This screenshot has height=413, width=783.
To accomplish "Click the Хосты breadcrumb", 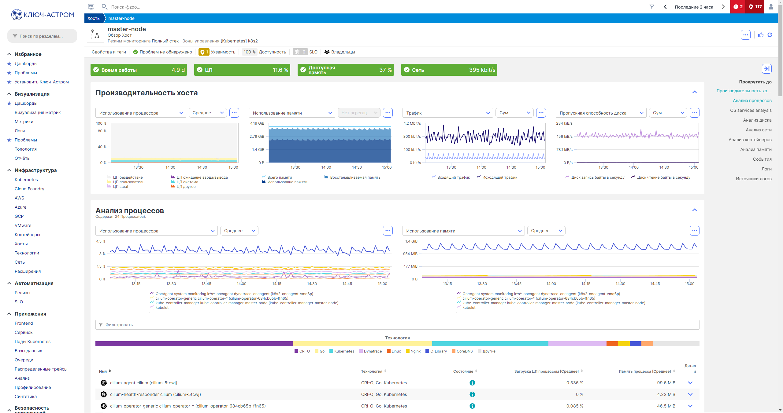I will pos(94,18).
